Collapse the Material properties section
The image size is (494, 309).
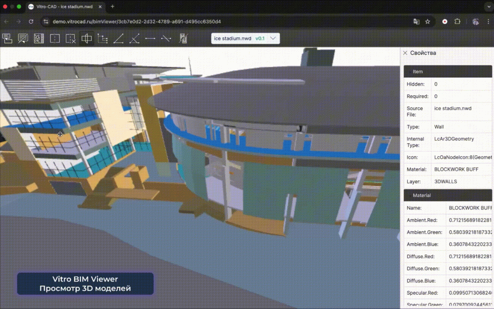click(410, 195)
